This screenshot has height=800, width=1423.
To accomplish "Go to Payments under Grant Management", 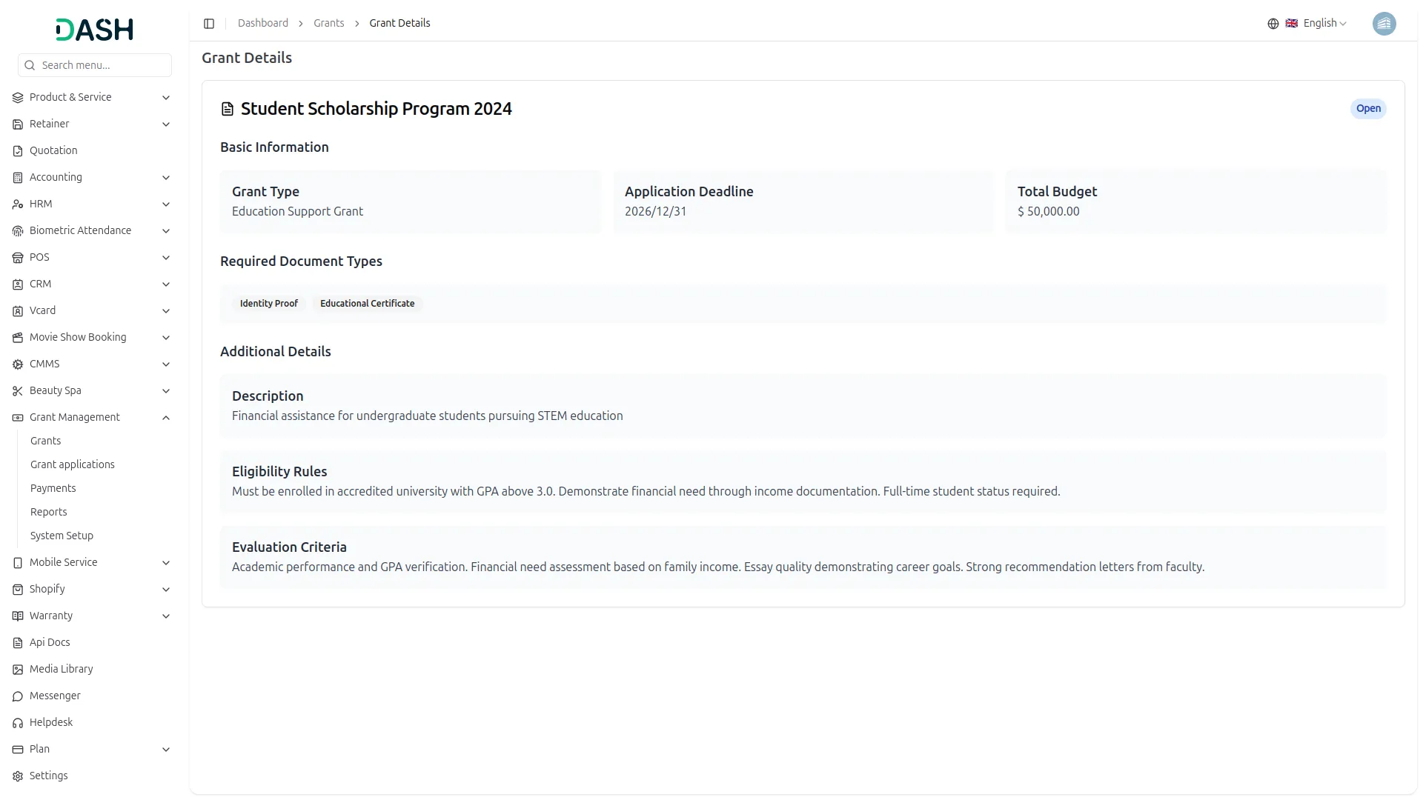I will pos(53,488).
